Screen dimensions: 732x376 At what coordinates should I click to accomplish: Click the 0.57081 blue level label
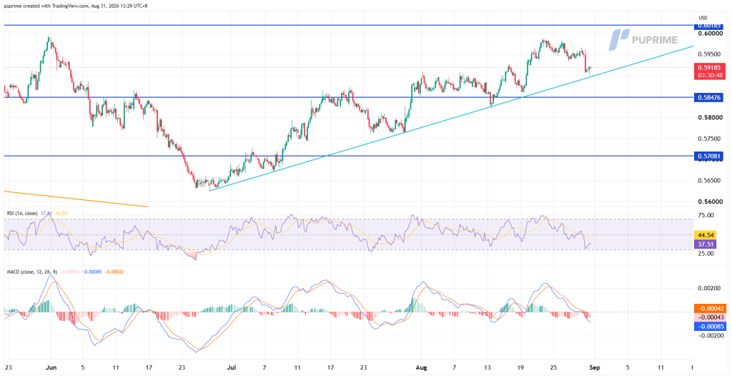(x=708, y=156)
